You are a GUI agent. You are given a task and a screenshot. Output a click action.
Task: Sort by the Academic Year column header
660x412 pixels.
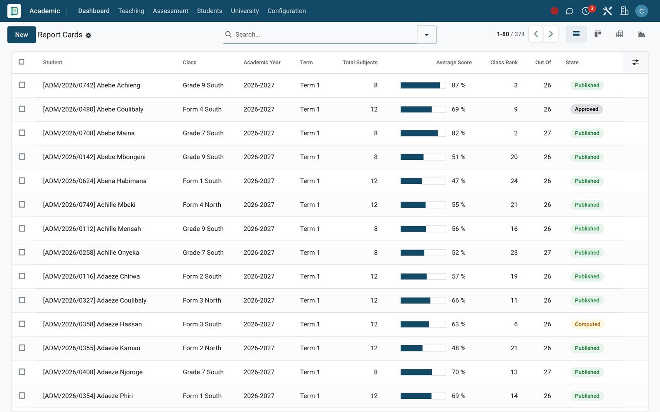[x=262, y=63]
